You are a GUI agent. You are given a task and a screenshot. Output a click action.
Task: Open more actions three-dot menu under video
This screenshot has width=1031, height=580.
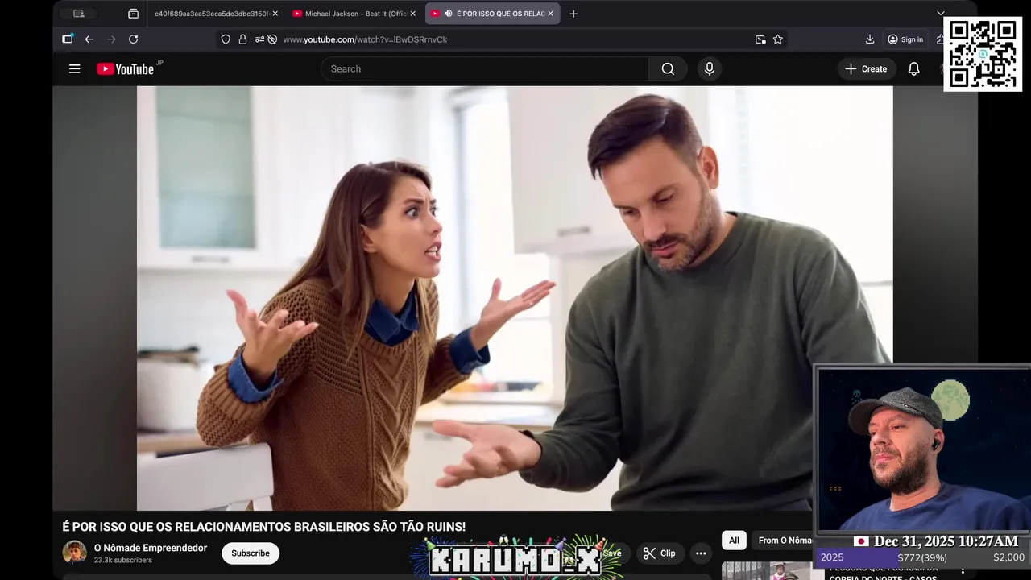point(701,553)
